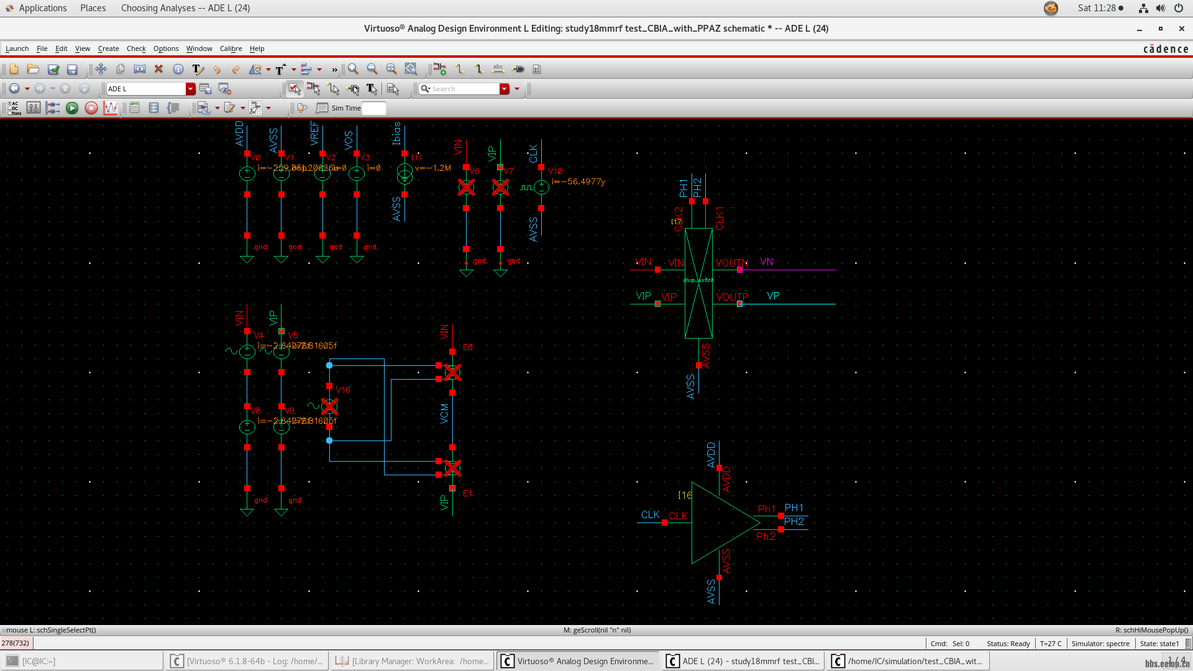Image resolution: width=1193 pixels, height=671 pixels.
Task: Open the search options dropdown arrow
Action: [517, 89]
